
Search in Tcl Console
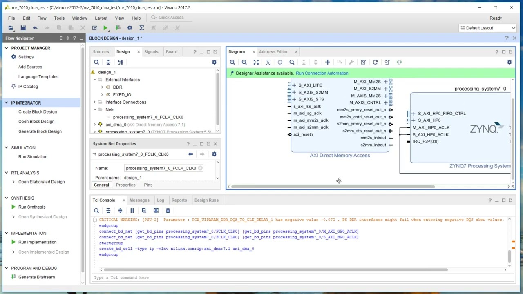96,211
